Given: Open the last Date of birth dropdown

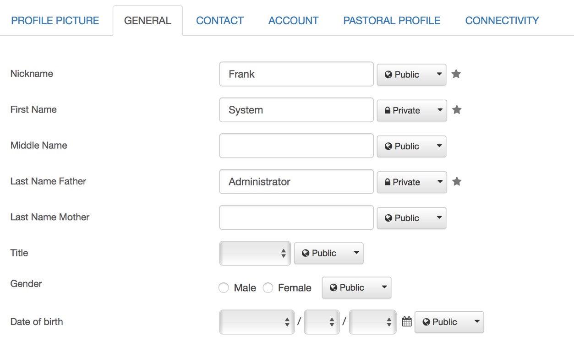Looking at the screenshot, I should point(372,322).
